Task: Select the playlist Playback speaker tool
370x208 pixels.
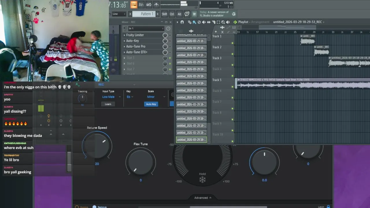Action: click(228, 22)
